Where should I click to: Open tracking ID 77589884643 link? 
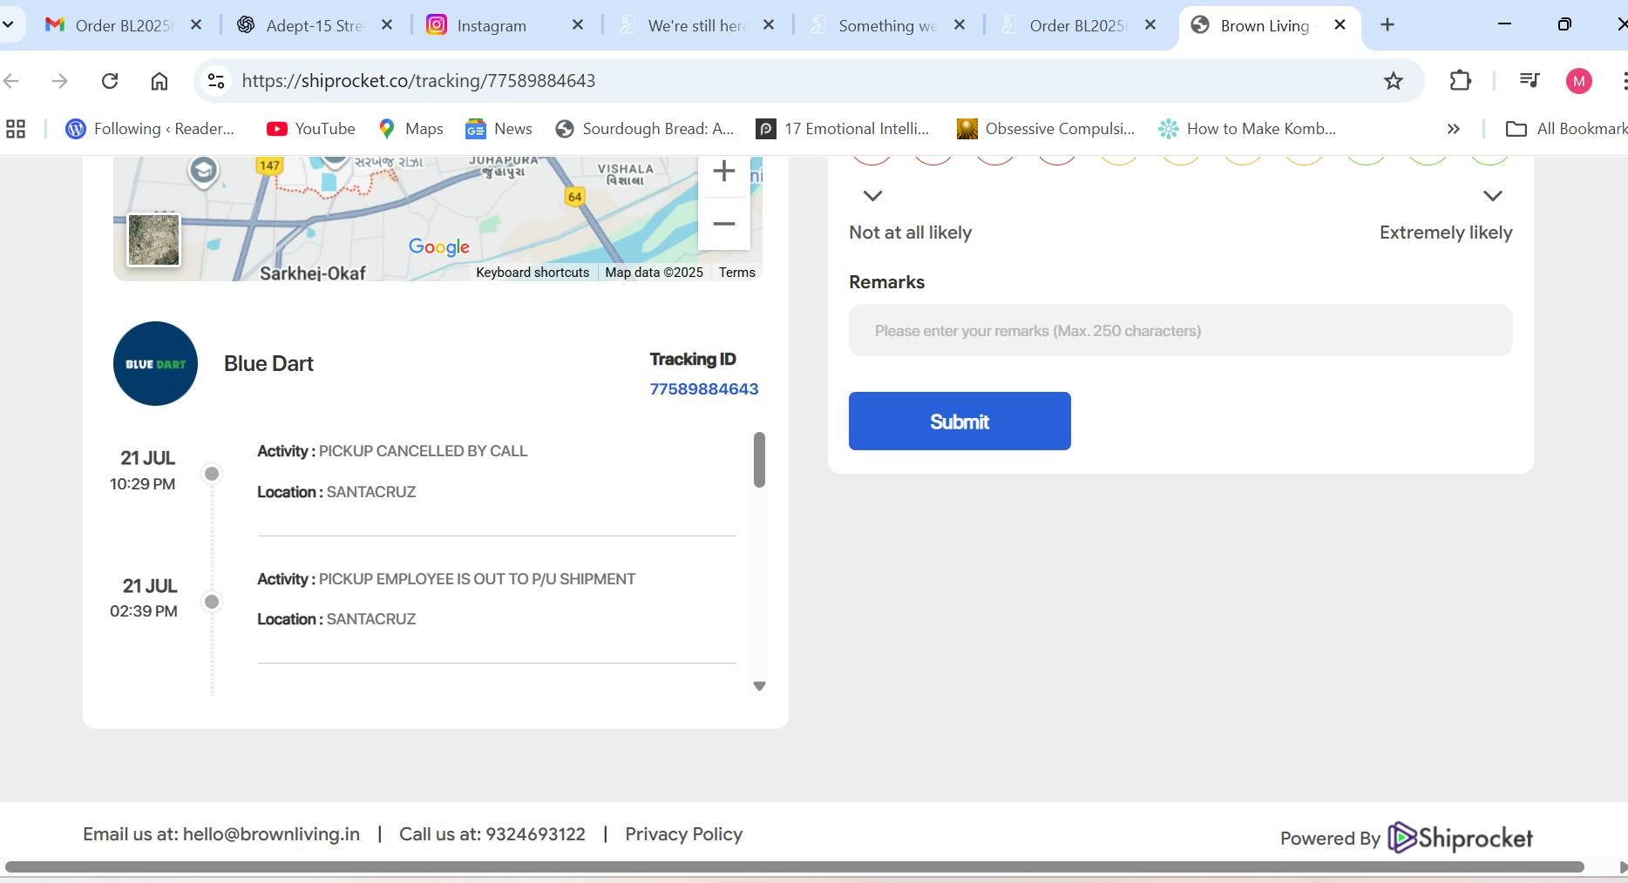point(704,389)
